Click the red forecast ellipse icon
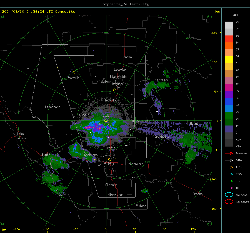The width and height of the screenshot is (250, 233). [x=229, y=202]
